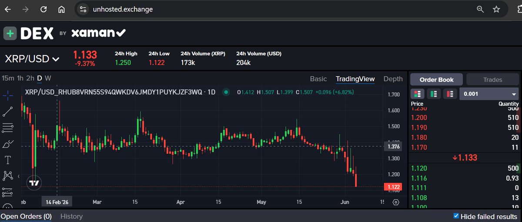Click ask price 1.190 in order book
The height and width of the screenshot is (222, 522).
[419, 127]
